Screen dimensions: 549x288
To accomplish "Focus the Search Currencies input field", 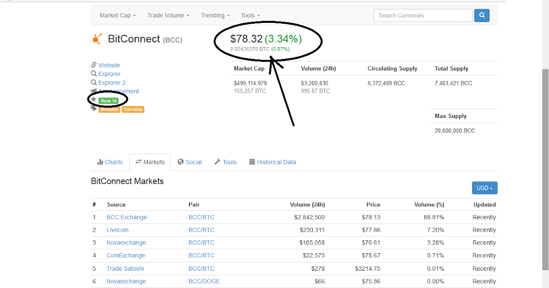I will click(x=423, y=15).
